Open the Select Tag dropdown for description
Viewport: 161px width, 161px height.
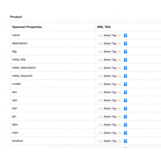[112, 43]
